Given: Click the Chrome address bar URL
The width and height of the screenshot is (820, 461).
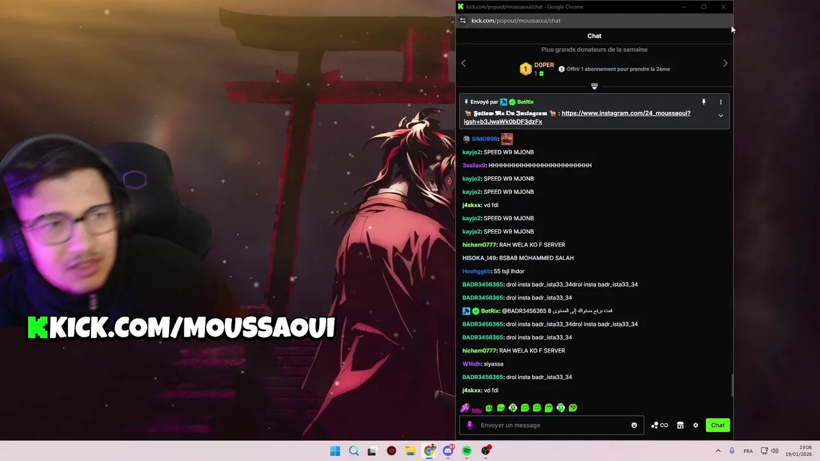Looking at the screenshot, I should [x=516, y=20].
